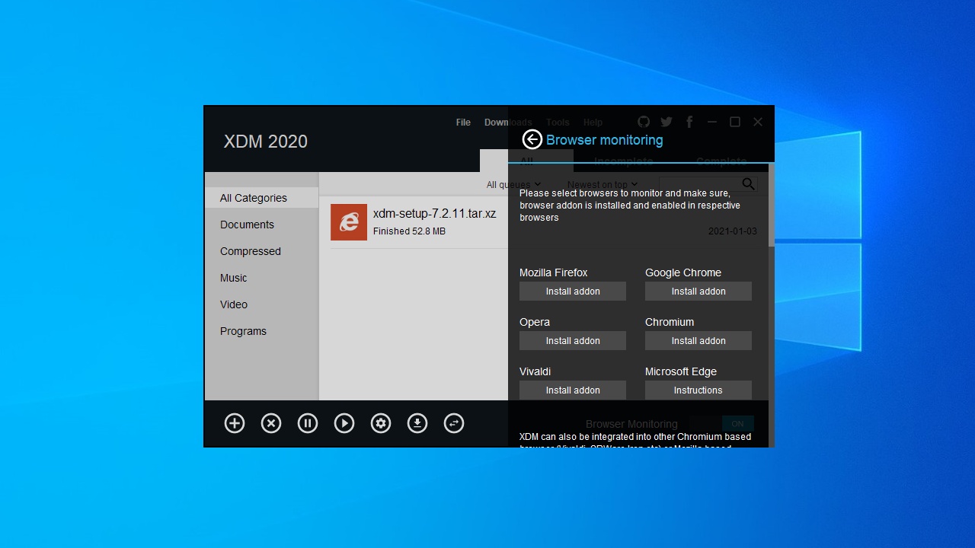Screen dimensions: 975x548
Task: Open the Downloads menu
Action: click(508, 123)
